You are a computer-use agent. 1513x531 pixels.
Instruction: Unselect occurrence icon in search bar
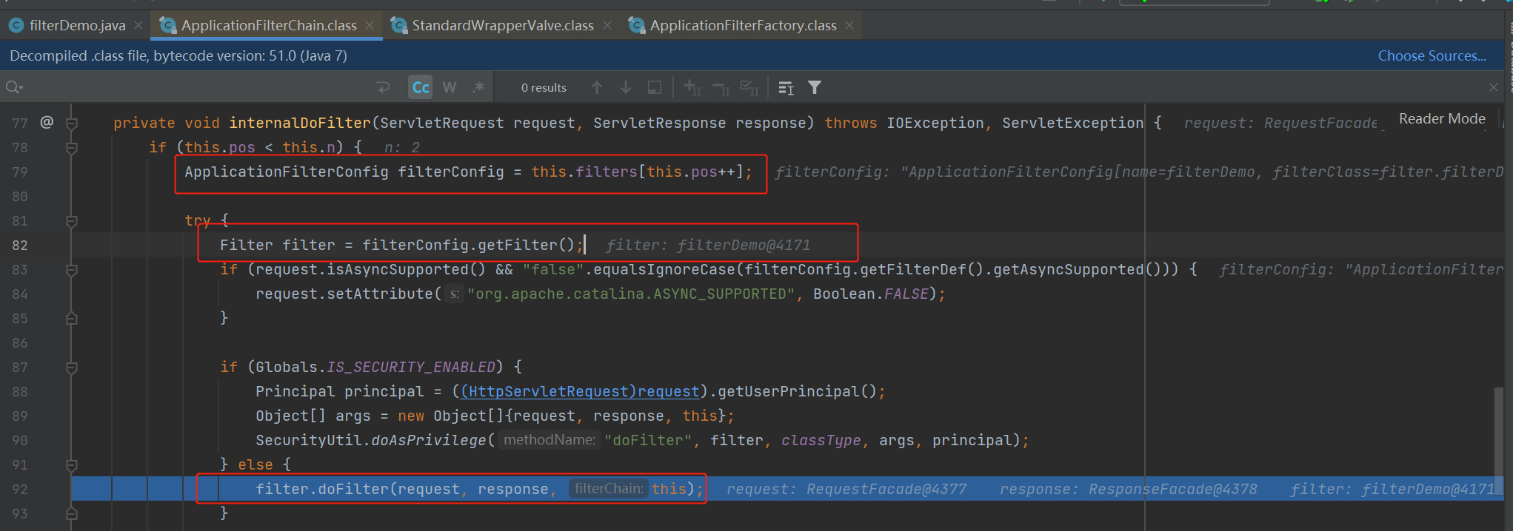721,87
